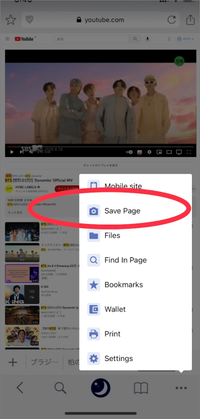
Task: Add a new browser tab with plus
Action: (13, 362)
